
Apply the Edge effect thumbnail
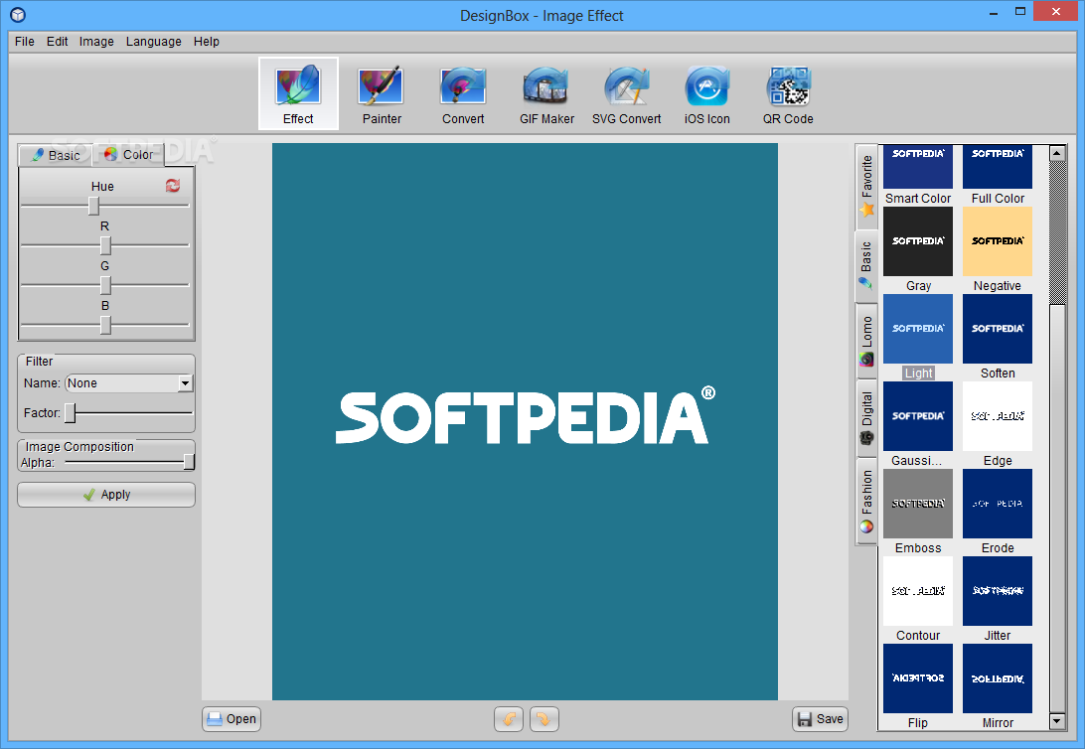998,416
